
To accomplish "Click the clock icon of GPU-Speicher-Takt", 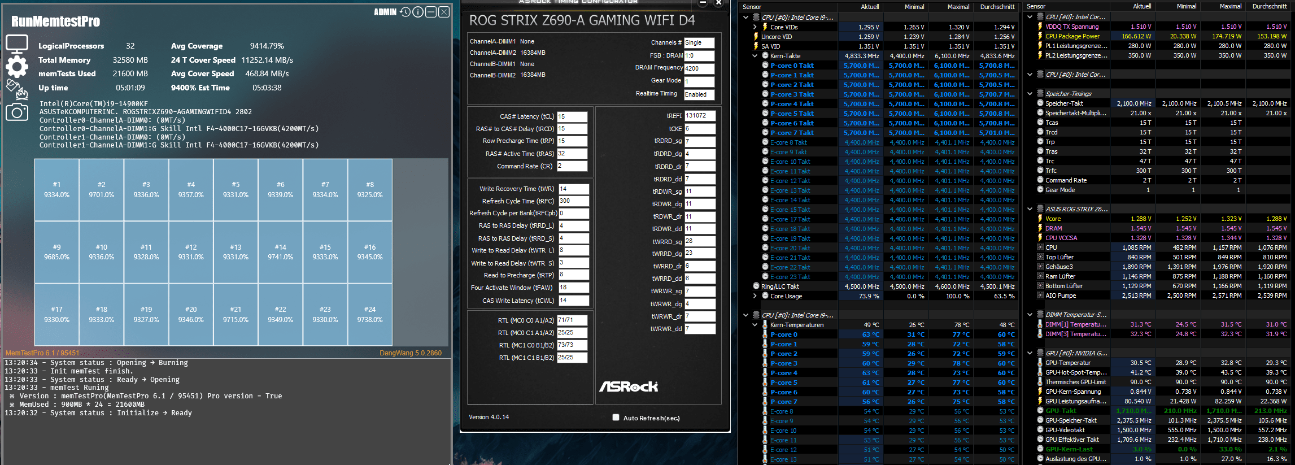I will coord(1040,420).
